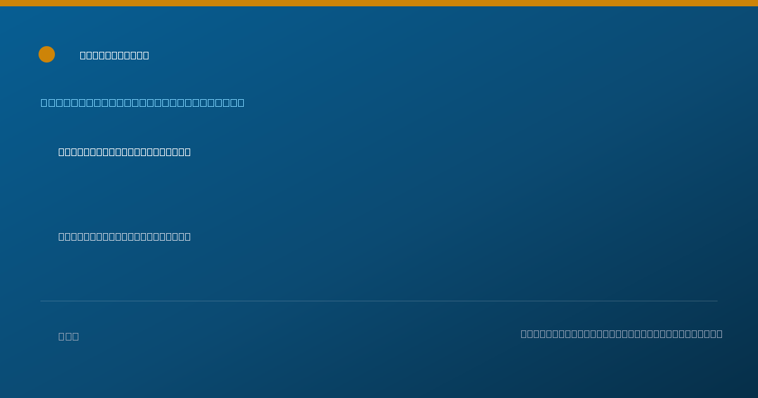Viewport: 758px width, 398px height.
Task: Select the second body text line
Action: point(124,237)
